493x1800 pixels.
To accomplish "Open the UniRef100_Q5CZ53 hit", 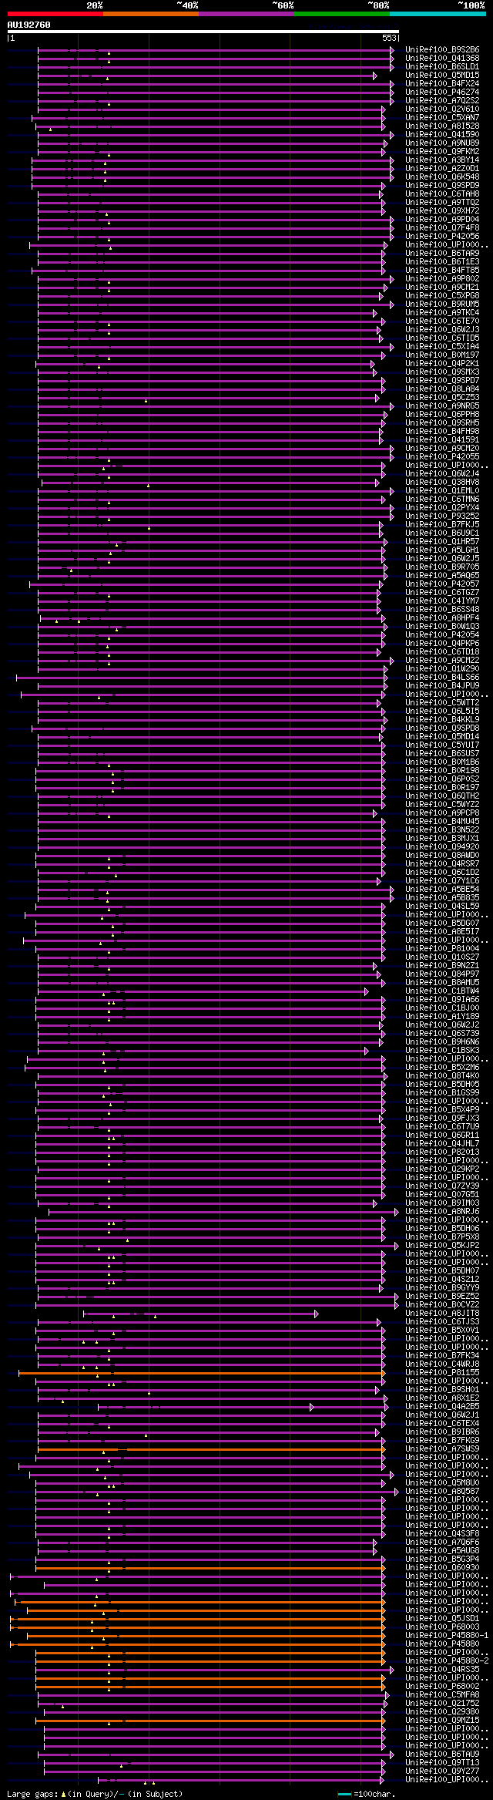I will coord(442,398).
